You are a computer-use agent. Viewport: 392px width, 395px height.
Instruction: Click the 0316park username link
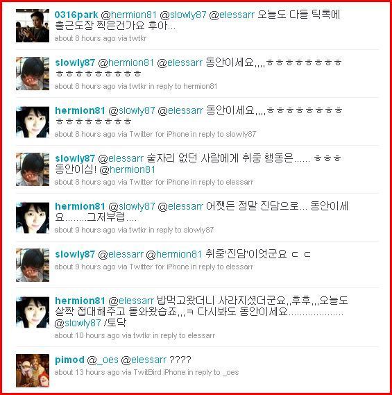(76, 15)
